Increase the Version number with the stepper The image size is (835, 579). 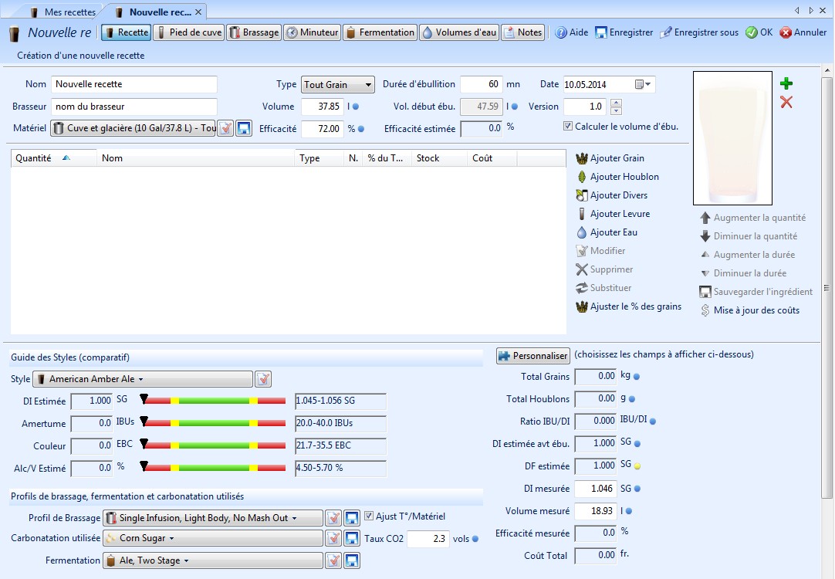(x=615, y=103)
